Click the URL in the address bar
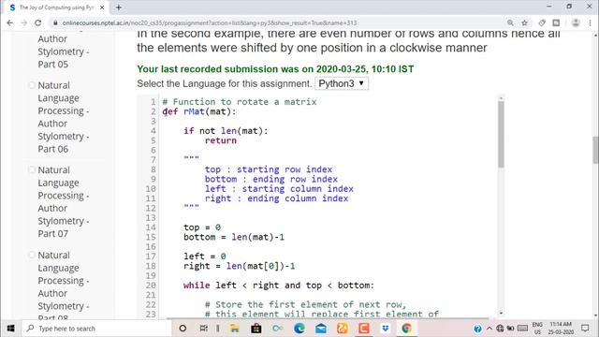The image size is (599, 337). coord(210,22)
